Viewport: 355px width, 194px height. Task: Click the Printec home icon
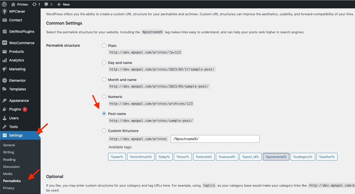coord(13,4)
